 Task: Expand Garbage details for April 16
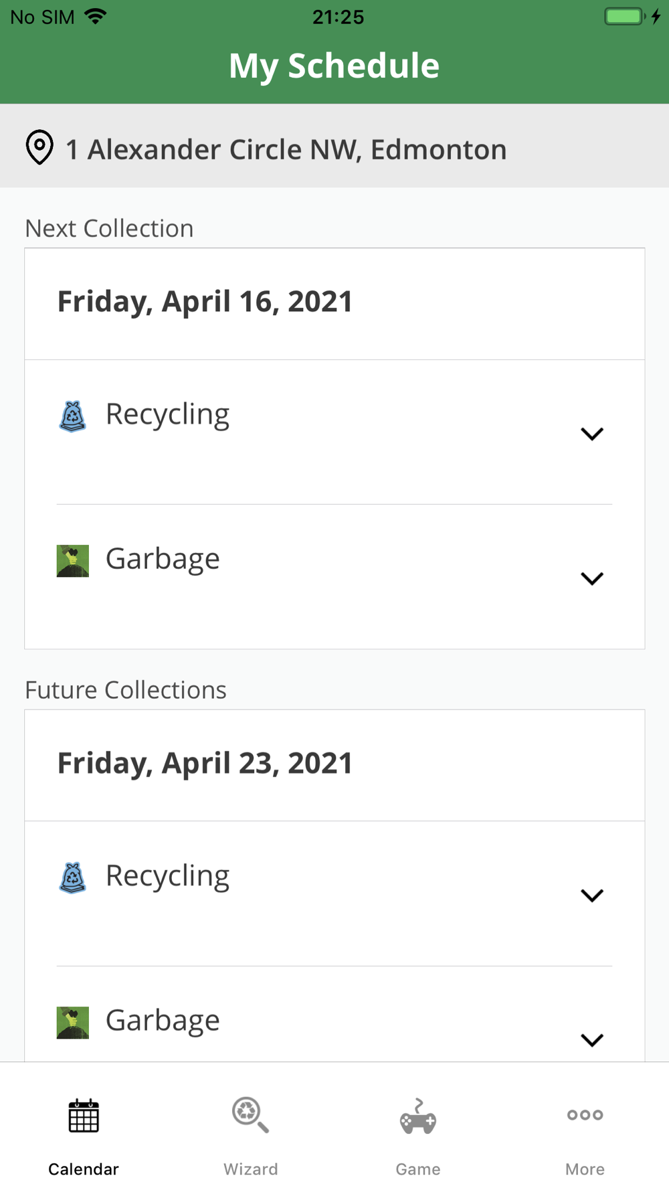click(x=592, y=578)
